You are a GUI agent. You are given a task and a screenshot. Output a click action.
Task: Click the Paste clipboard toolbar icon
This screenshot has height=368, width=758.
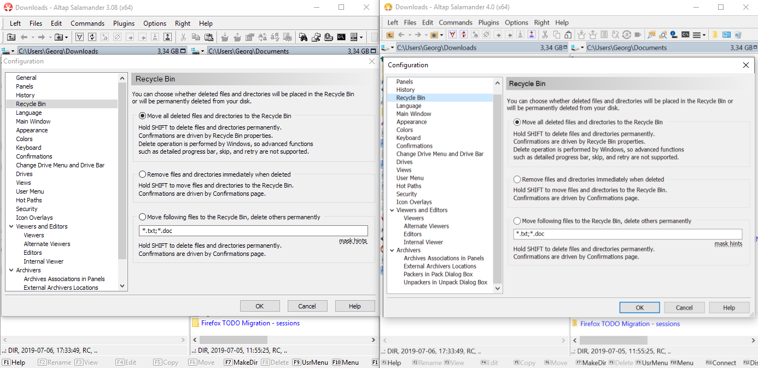(209, 37)
